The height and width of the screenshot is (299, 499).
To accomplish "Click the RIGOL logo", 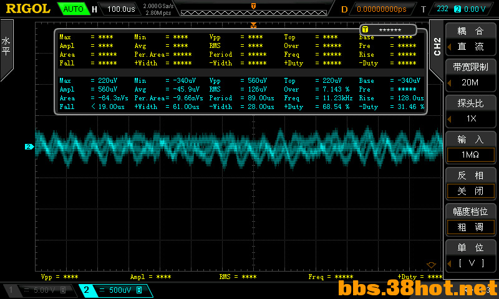I will click(x=28, y=9).
